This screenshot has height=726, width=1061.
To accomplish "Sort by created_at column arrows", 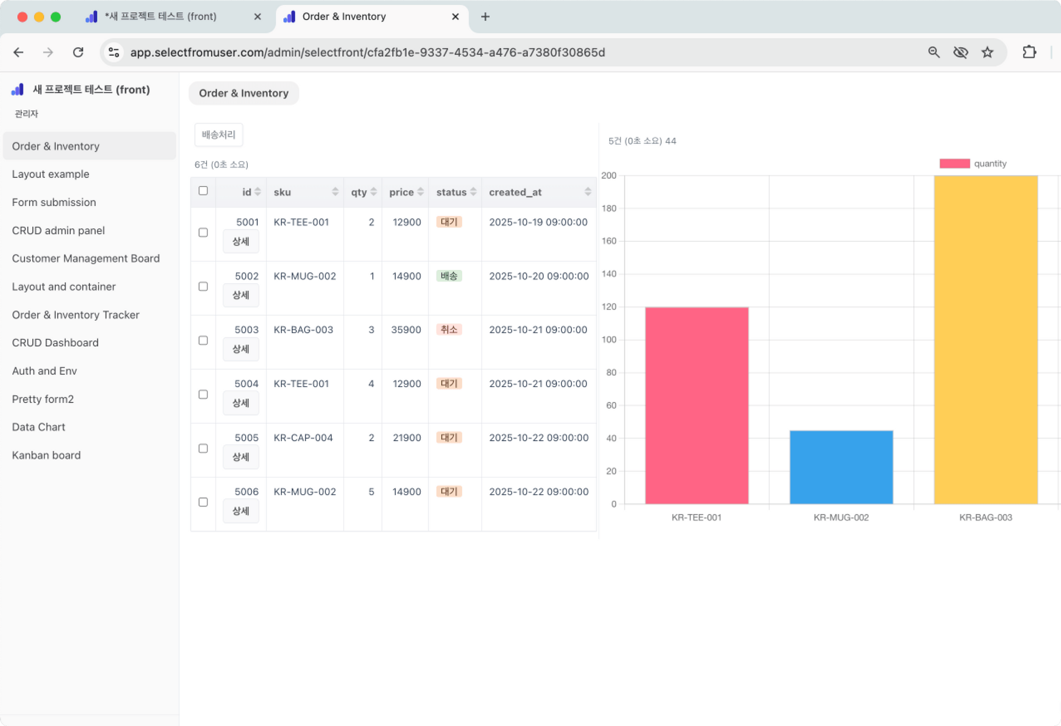I will [x=587, y=192].
